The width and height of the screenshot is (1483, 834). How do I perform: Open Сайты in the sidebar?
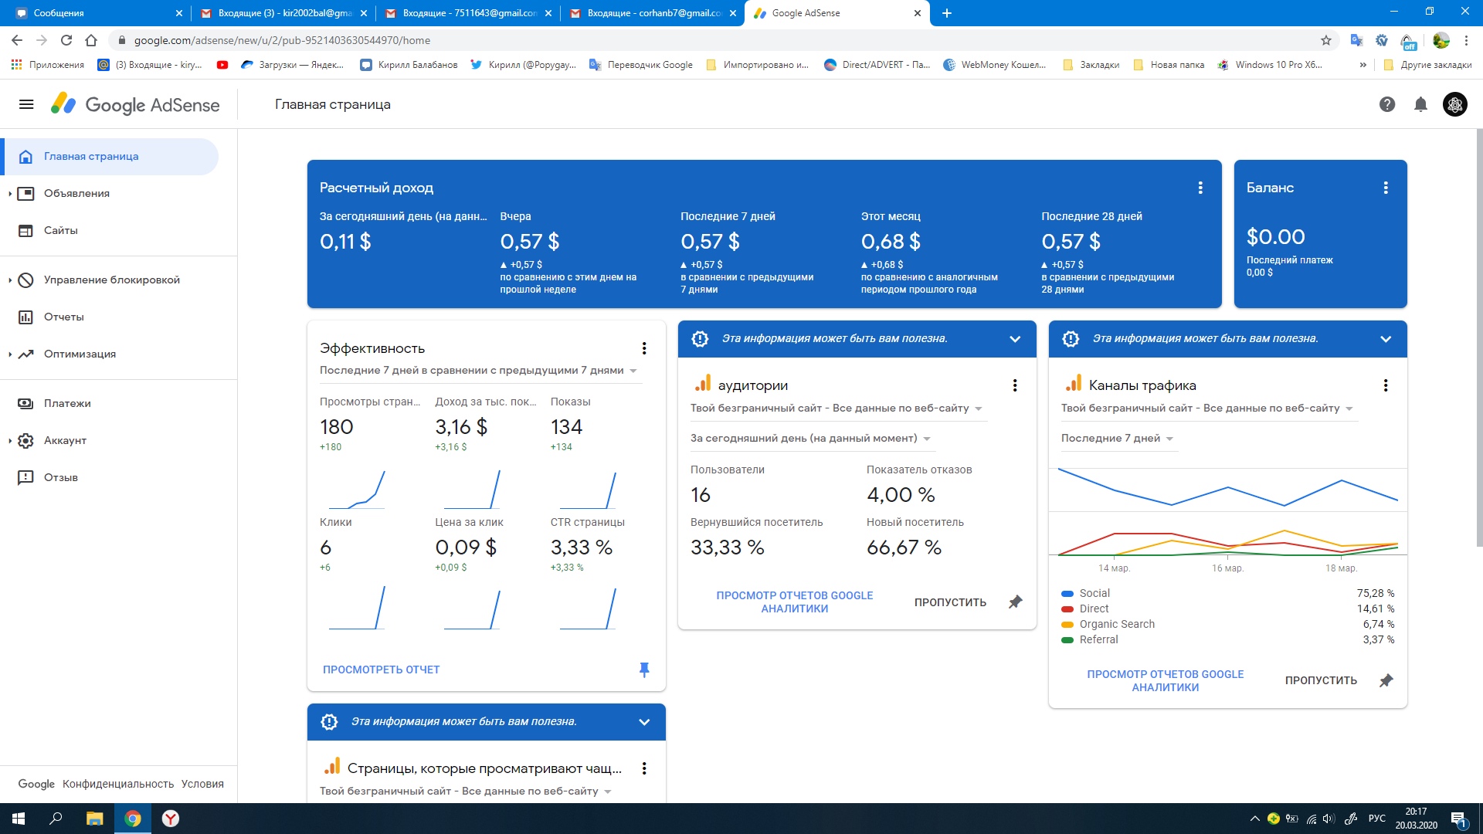coord(61,231)
